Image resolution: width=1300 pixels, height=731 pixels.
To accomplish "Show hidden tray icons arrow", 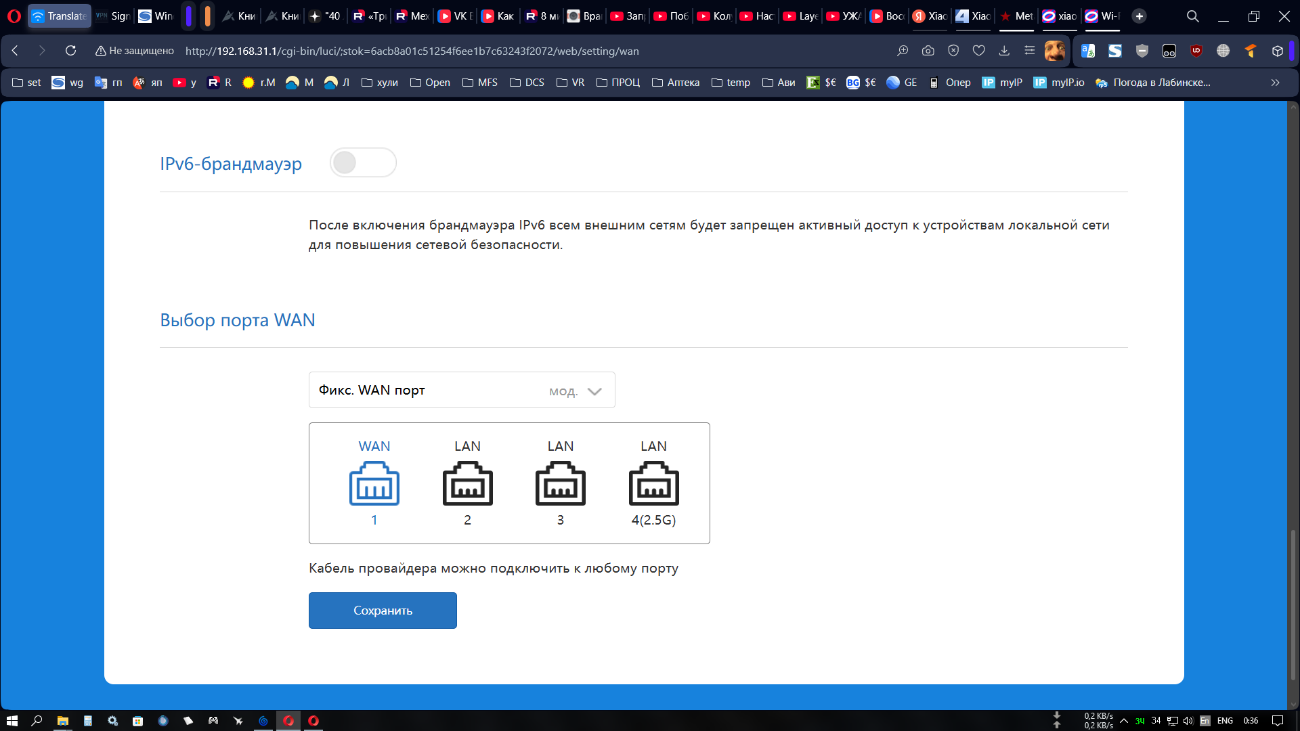I will coord(1124,721).
